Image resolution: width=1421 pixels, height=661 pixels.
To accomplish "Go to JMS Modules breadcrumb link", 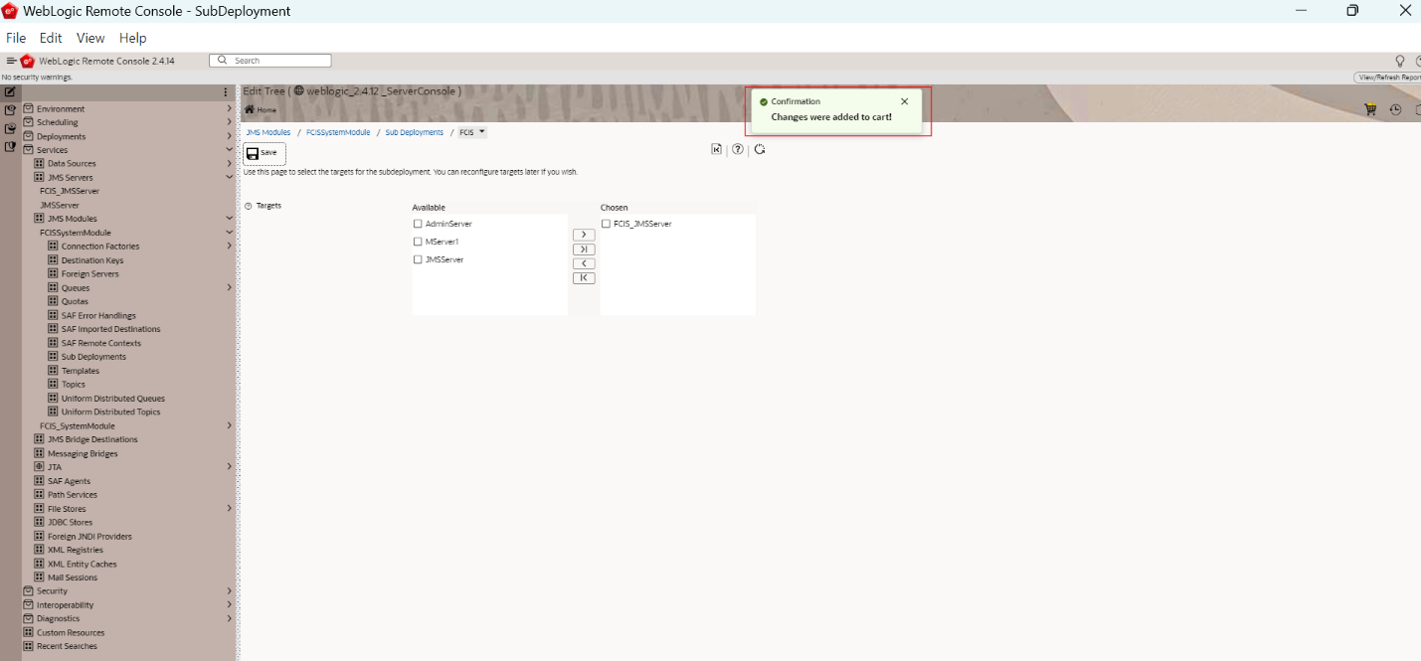I will pos(268,132).
